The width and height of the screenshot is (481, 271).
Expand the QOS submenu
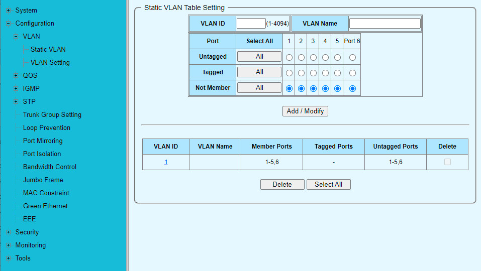(16, 76)
